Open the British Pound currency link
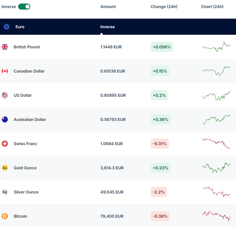Viewport: 236px width, 226px height. tap(27, 47)
